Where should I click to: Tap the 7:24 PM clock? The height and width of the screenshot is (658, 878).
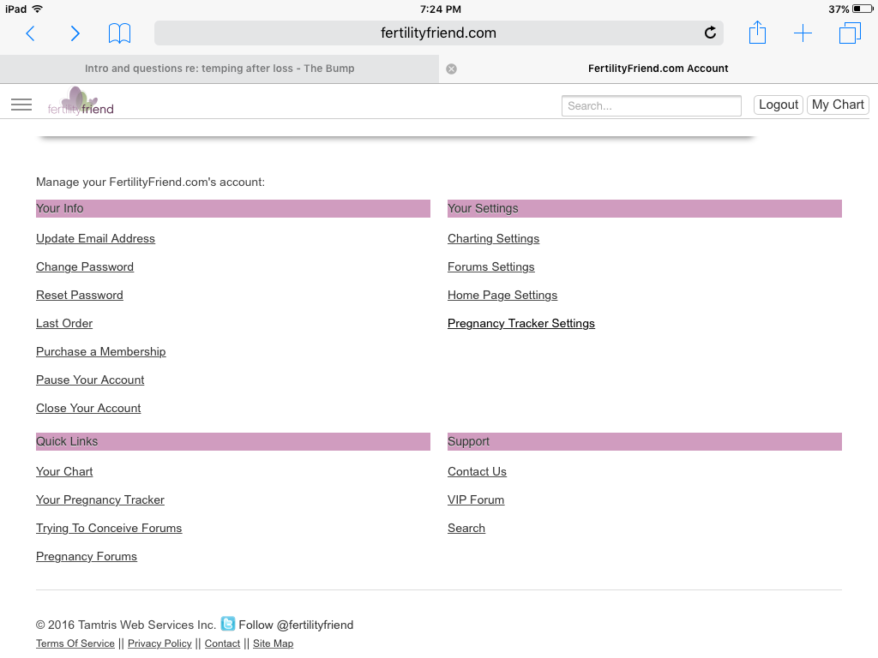pyautogui.click(x=441, y=9)
